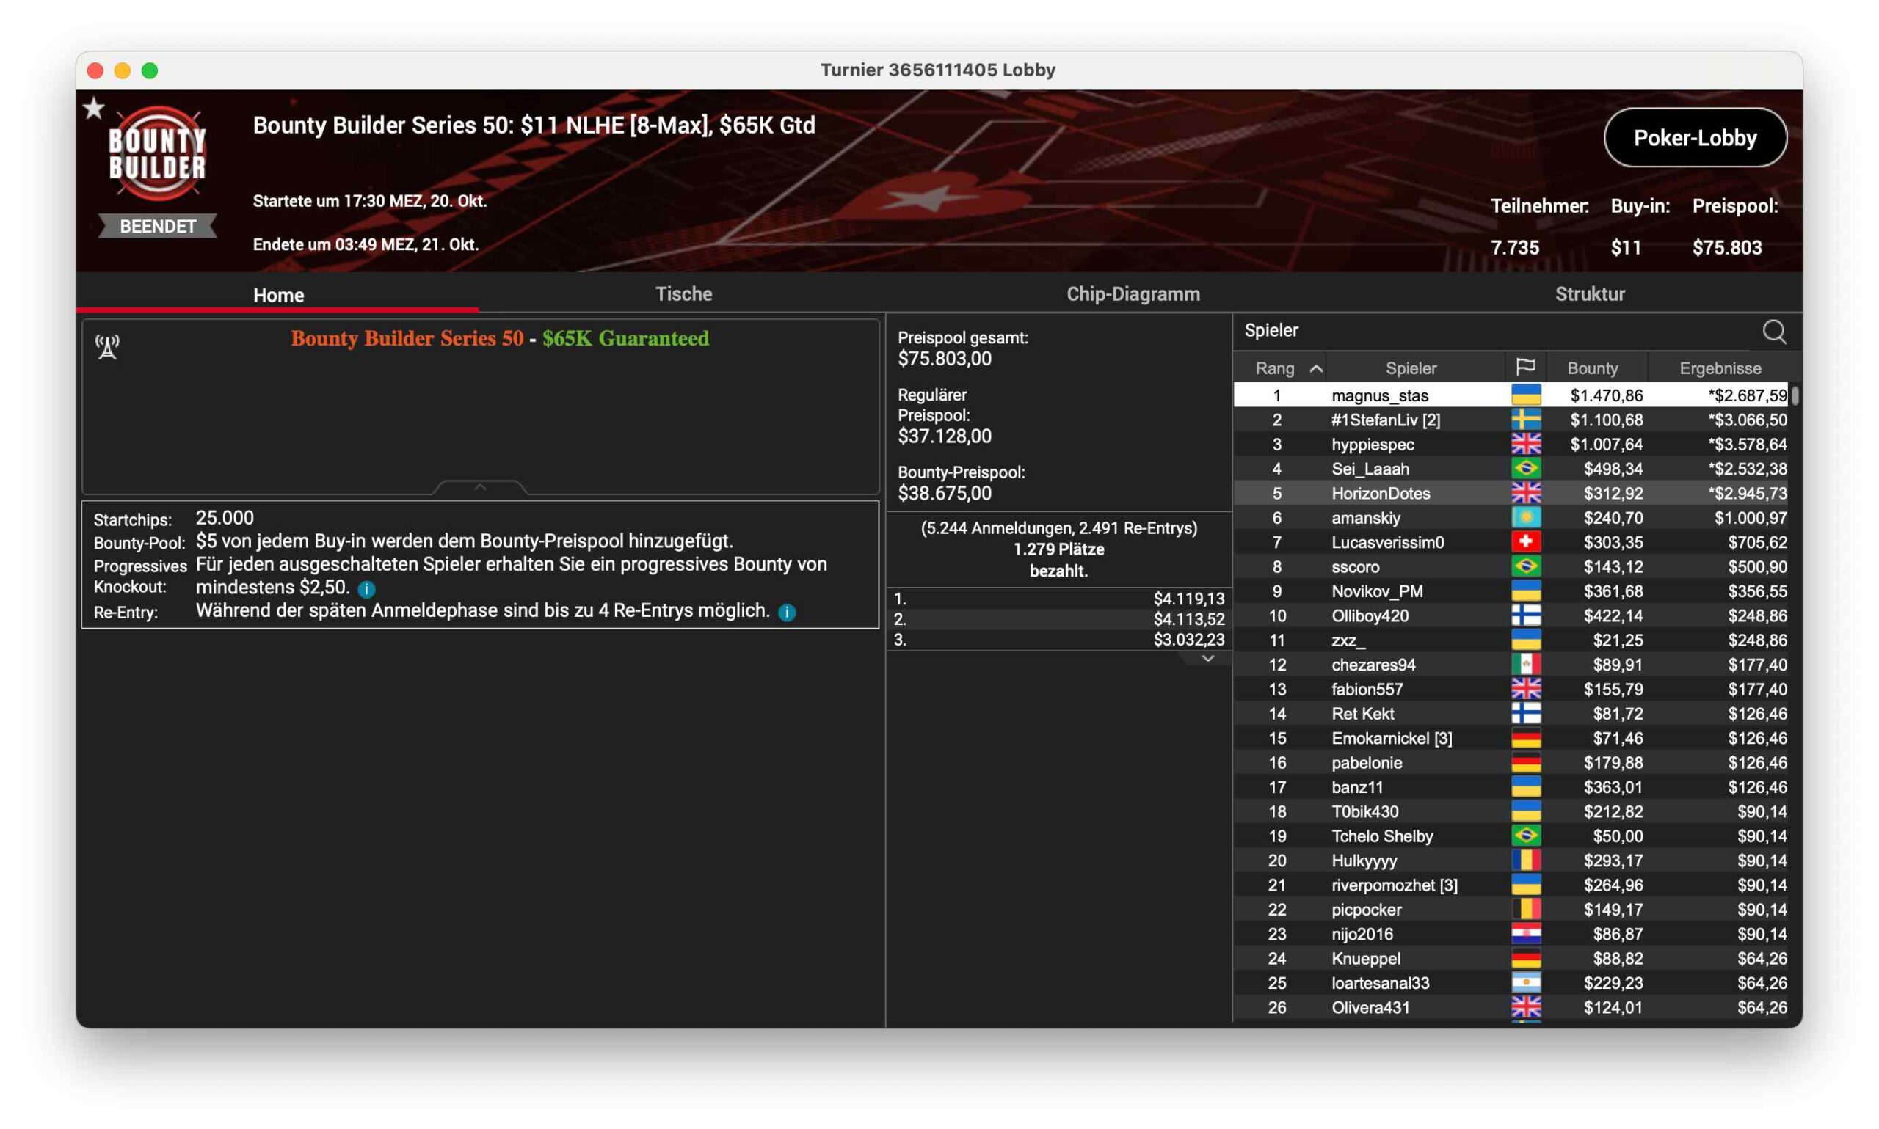Select player hyppiespec row
1879x1129 pixels.
click(x=1372, y=445)
